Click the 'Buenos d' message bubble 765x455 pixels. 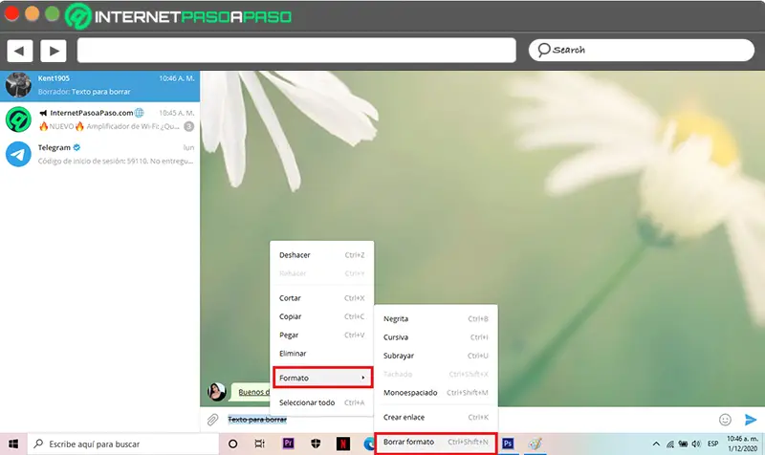coord(251,392)
